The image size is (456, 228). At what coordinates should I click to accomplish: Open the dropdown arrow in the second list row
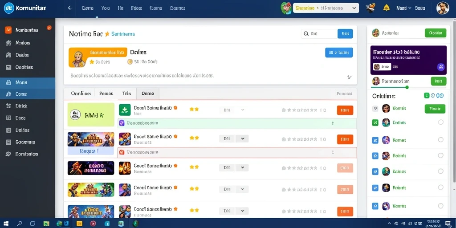(x=242, y=139)
